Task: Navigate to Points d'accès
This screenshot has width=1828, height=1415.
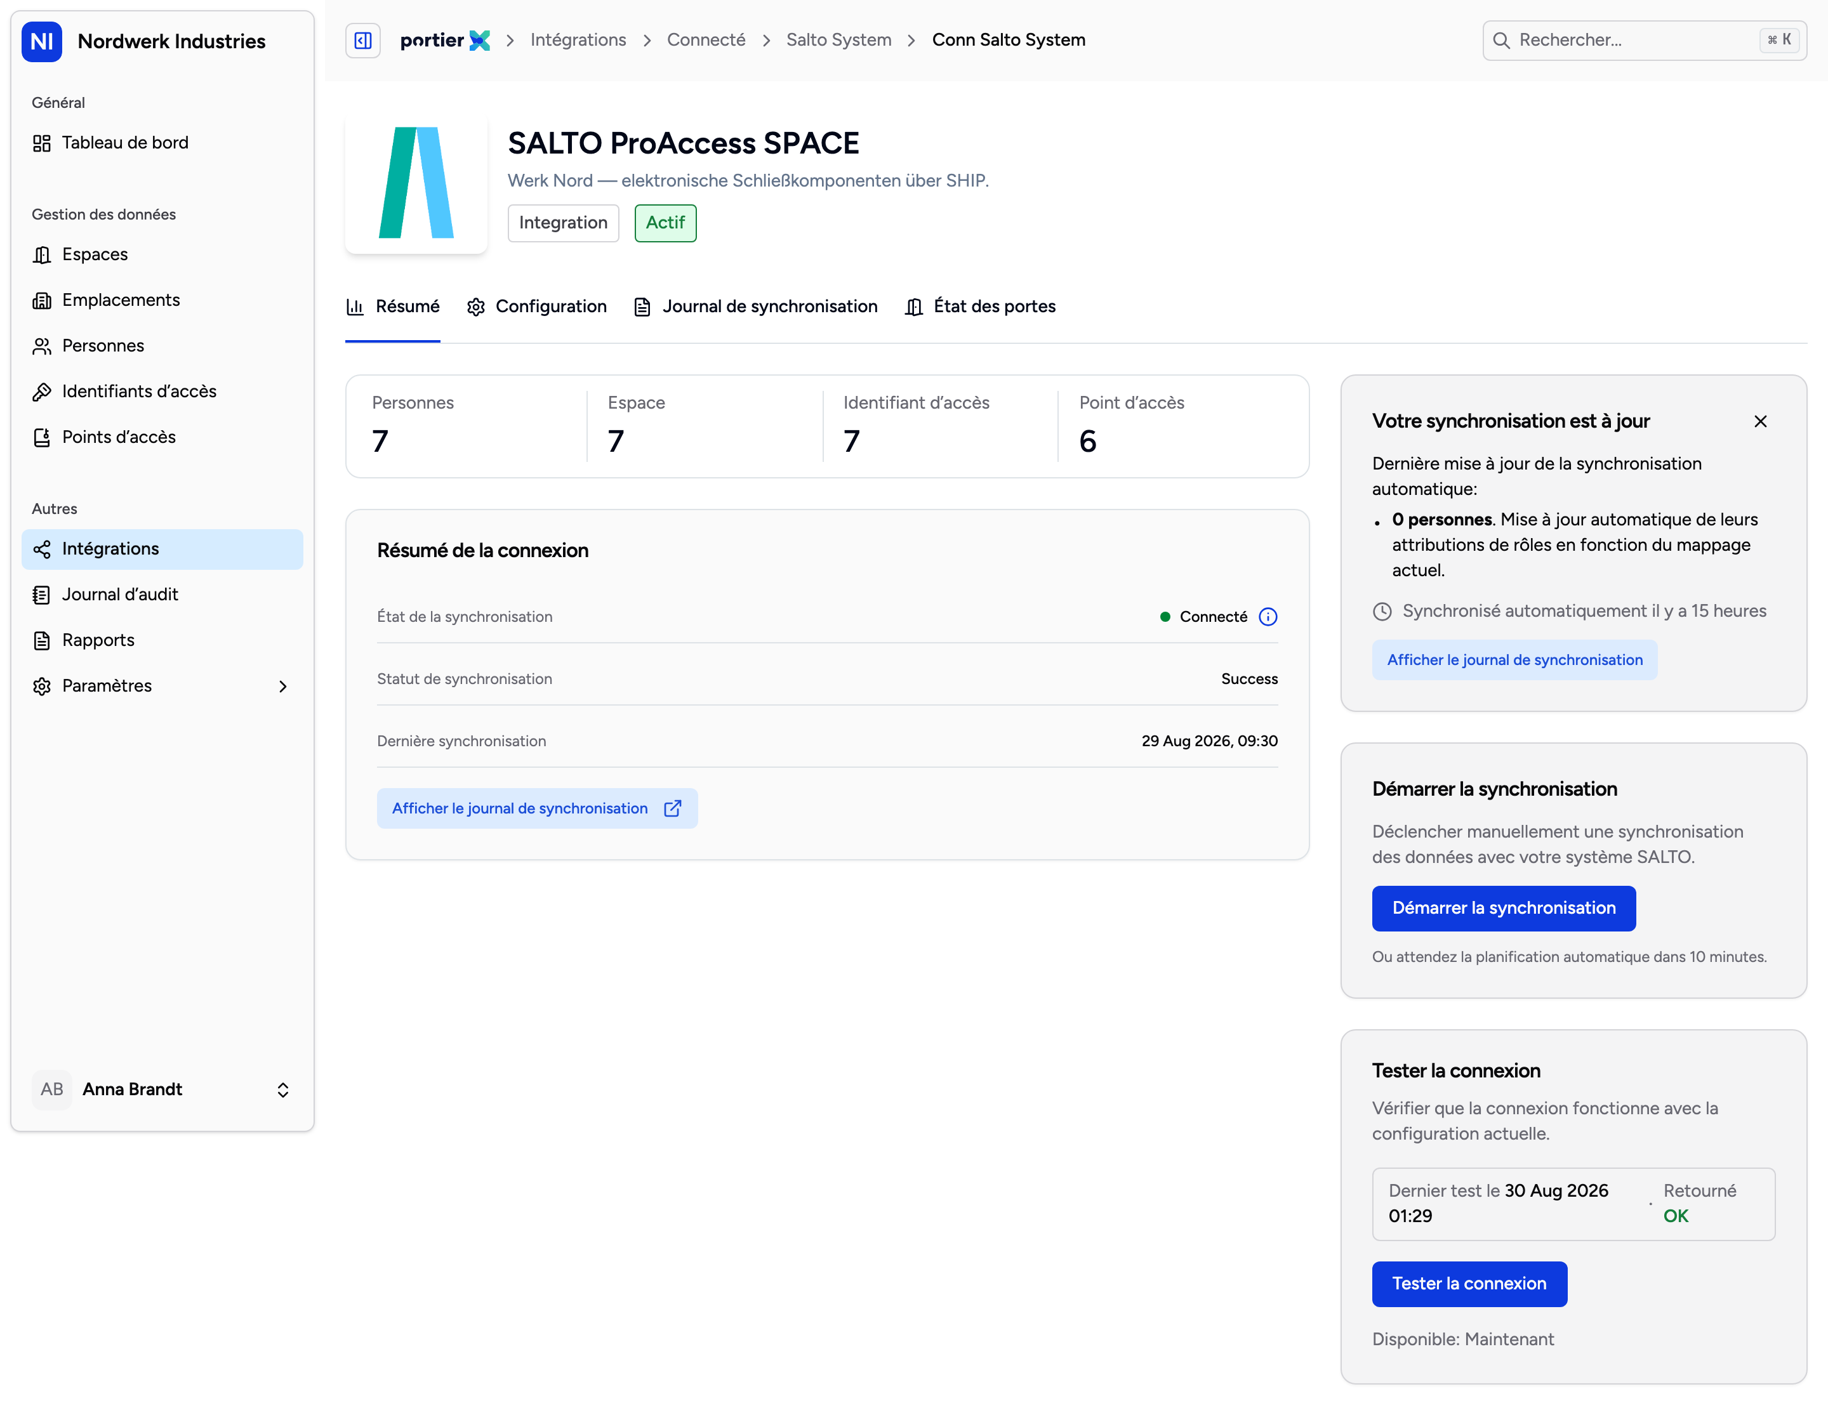Action: (162, 438)
